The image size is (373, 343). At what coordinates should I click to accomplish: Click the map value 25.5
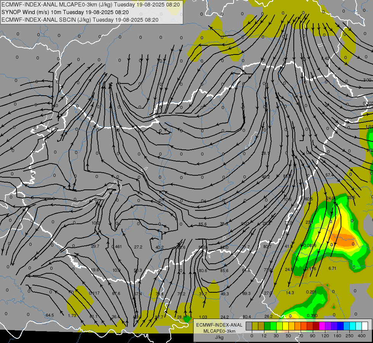[x=351, y=197]
